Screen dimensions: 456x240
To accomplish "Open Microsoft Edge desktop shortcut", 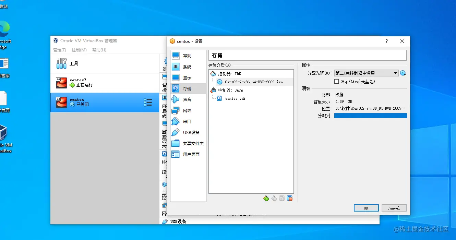I will pos(5,34).
